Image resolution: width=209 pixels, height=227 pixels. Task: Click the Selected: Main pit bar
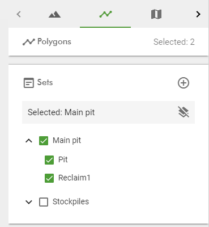point(108,112)
